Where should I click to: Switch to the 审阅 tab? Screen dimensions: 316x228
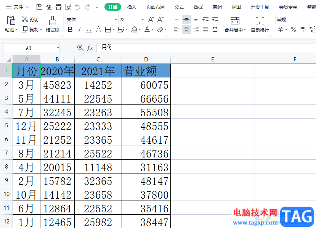(217, 7)
